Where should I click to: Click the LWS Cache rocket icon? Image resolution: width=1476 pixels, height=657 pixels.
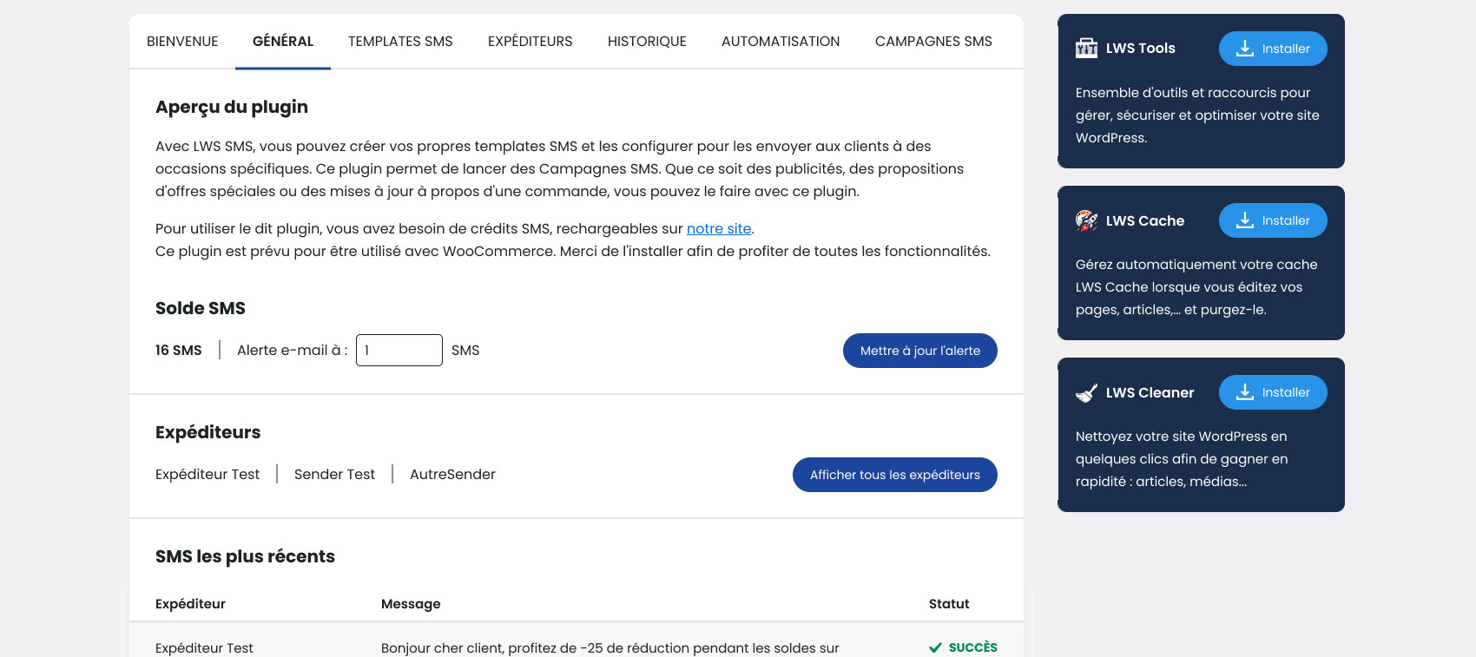pyautogui.click(x=1086, y=220)
